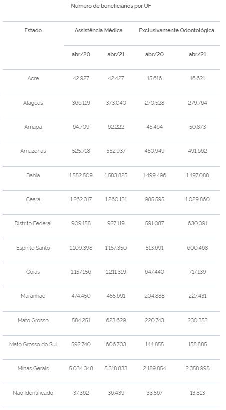The height and width of the screenshot is (410, 226).
Task: Select the value 1.029.860 in Ceará row
Action: click(197, 199)
